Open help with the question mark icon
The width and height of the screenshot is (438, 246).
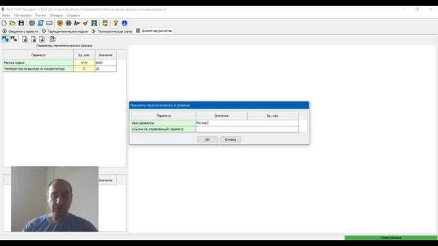(x=116, y=23)
